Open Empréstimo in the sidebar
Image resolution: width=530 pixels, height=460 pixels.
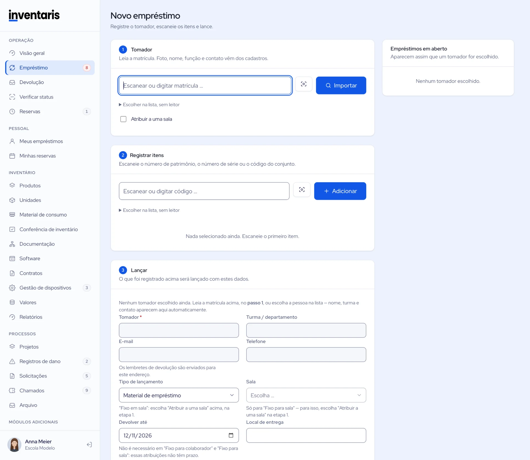[50, 68]
